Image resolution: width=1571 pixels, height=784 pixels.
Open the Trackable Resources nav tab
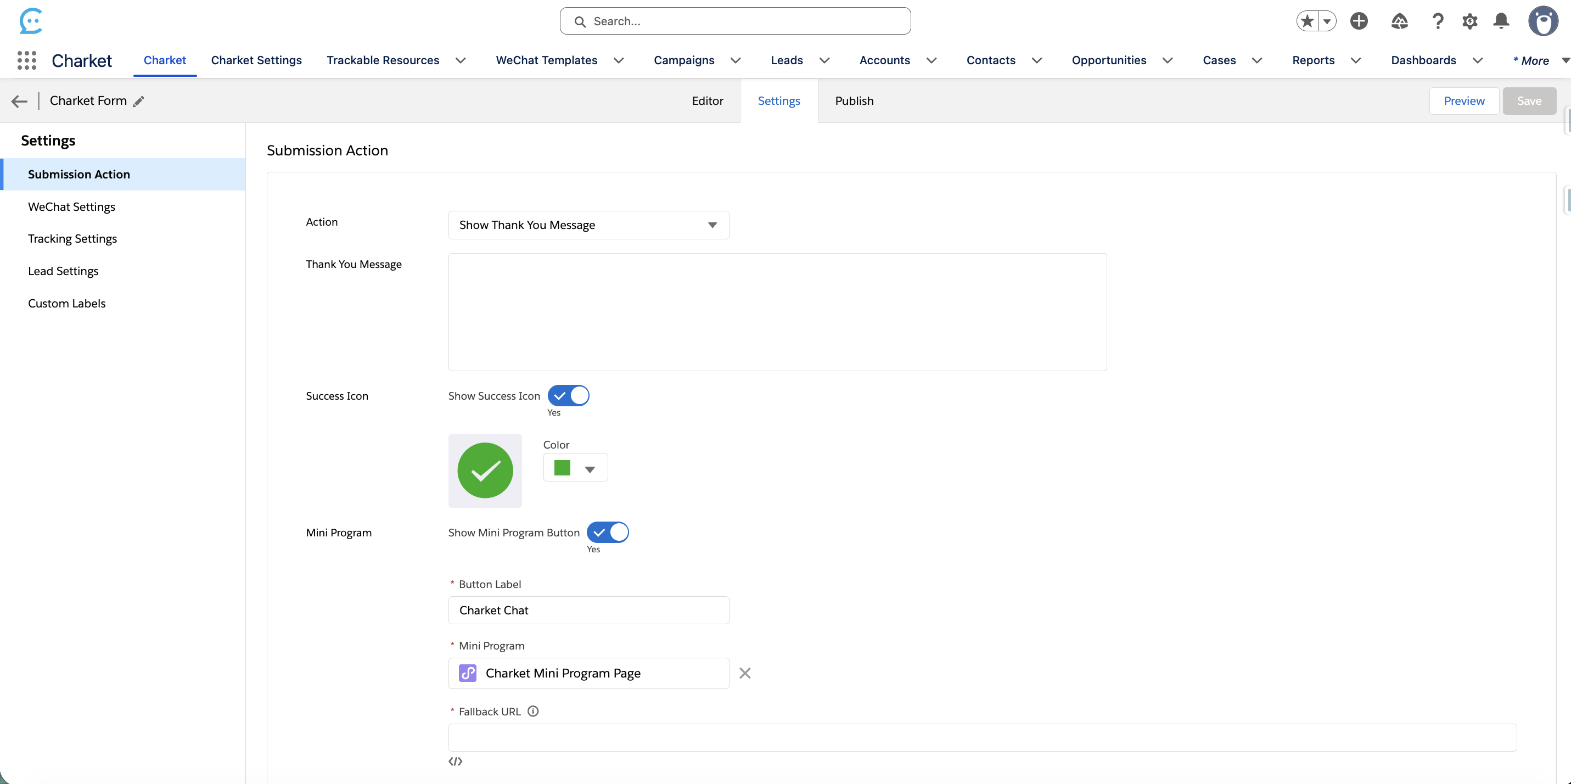point(383,60)
